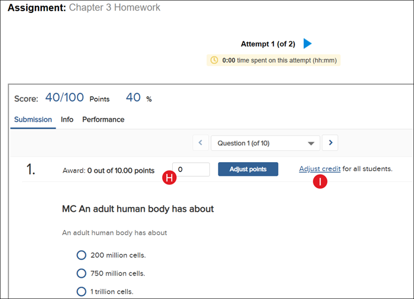Screen dimensions: 414x299
Task: Click the 40/100 score value
Action: [64, 98]
